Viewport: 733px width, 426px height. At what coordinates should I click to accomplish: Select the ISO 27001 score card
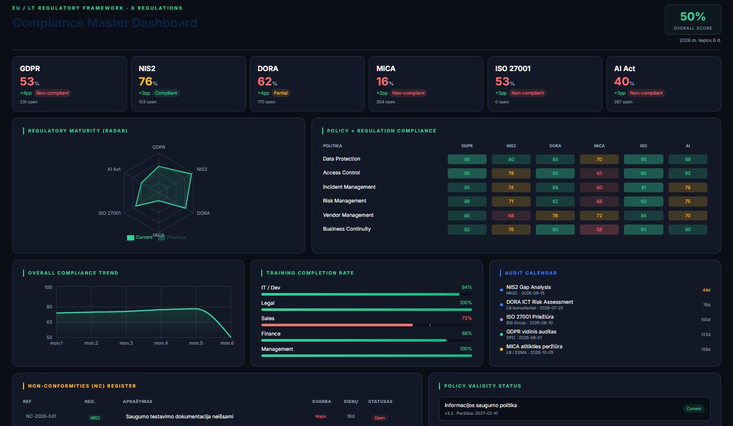click(545, 84)
